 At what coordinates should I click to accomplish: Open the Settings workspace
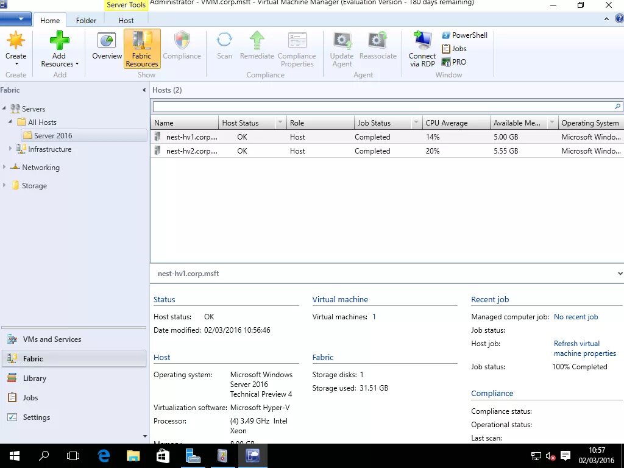74,417
